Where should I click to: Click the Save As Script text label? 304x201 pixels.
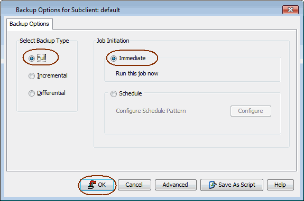click(x=237, y=185)
